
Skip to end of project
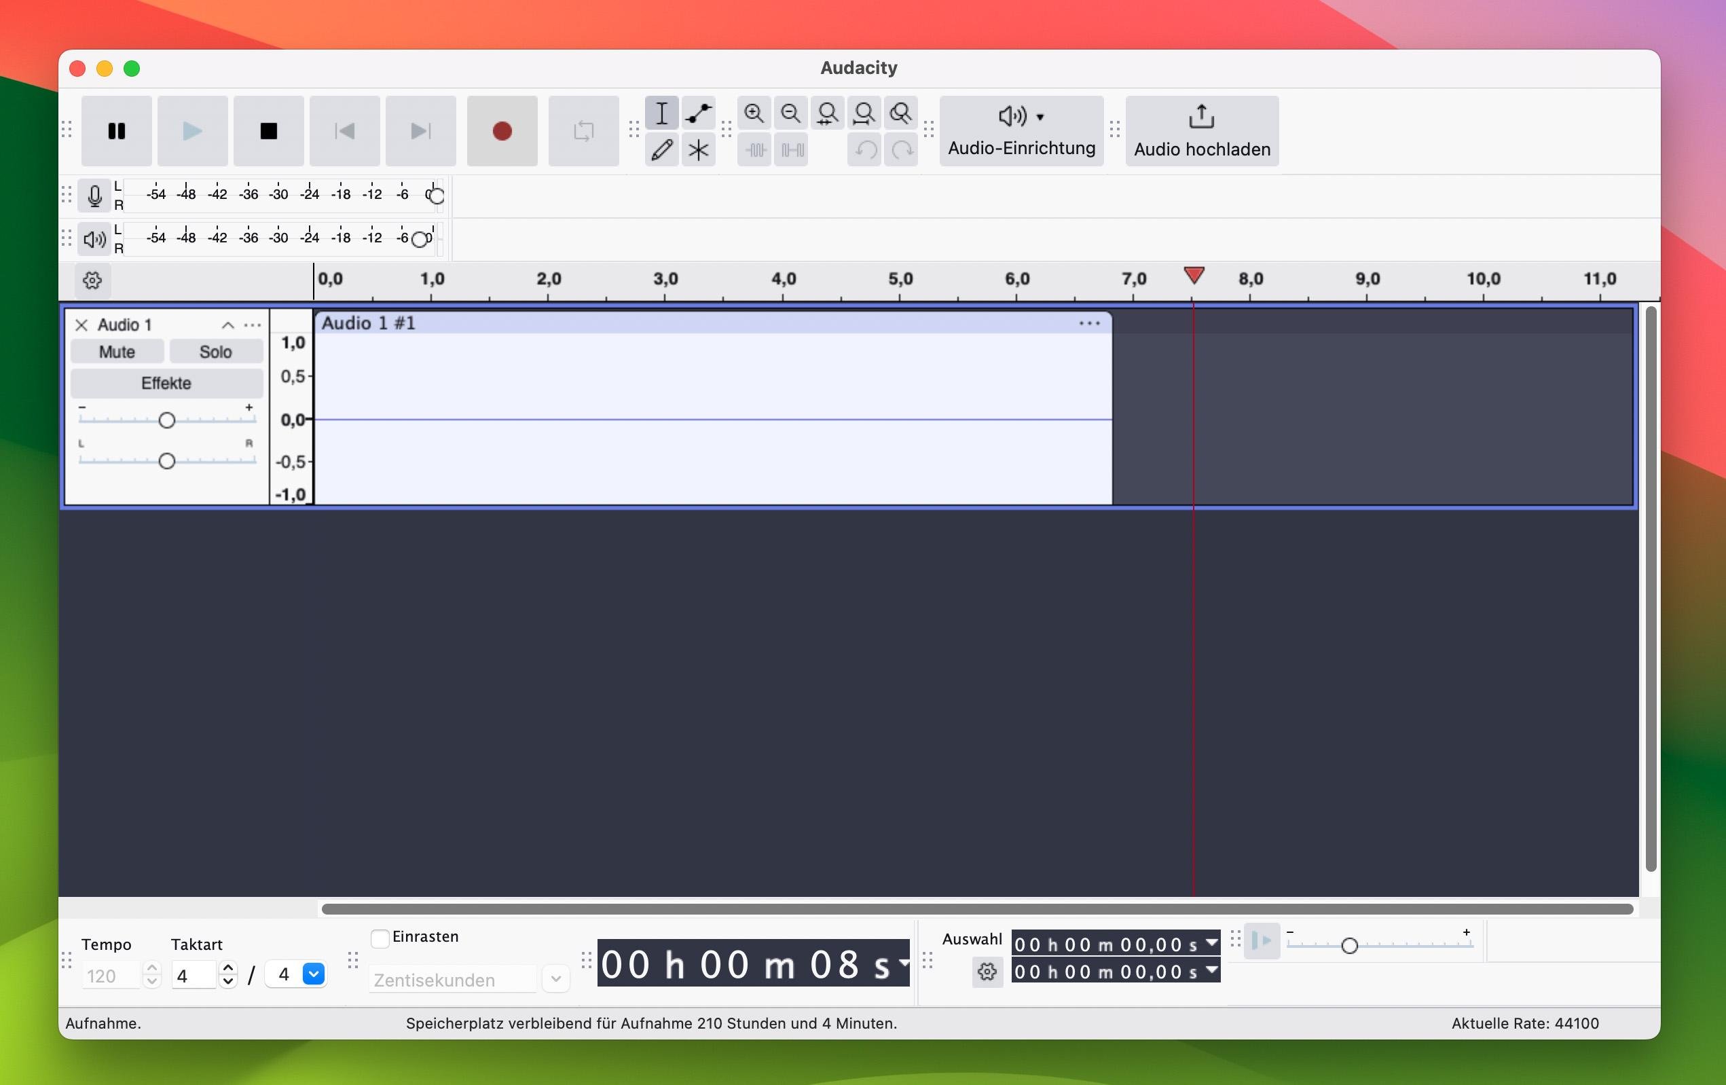[420, 131]
